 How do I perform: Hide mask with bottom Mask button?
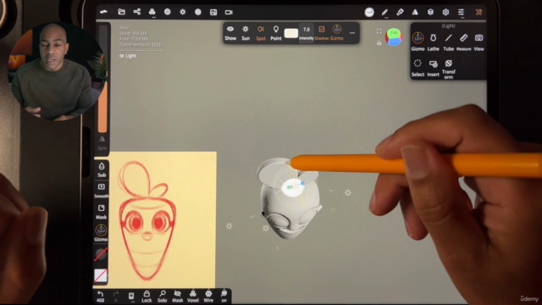(x=177, y=297)
